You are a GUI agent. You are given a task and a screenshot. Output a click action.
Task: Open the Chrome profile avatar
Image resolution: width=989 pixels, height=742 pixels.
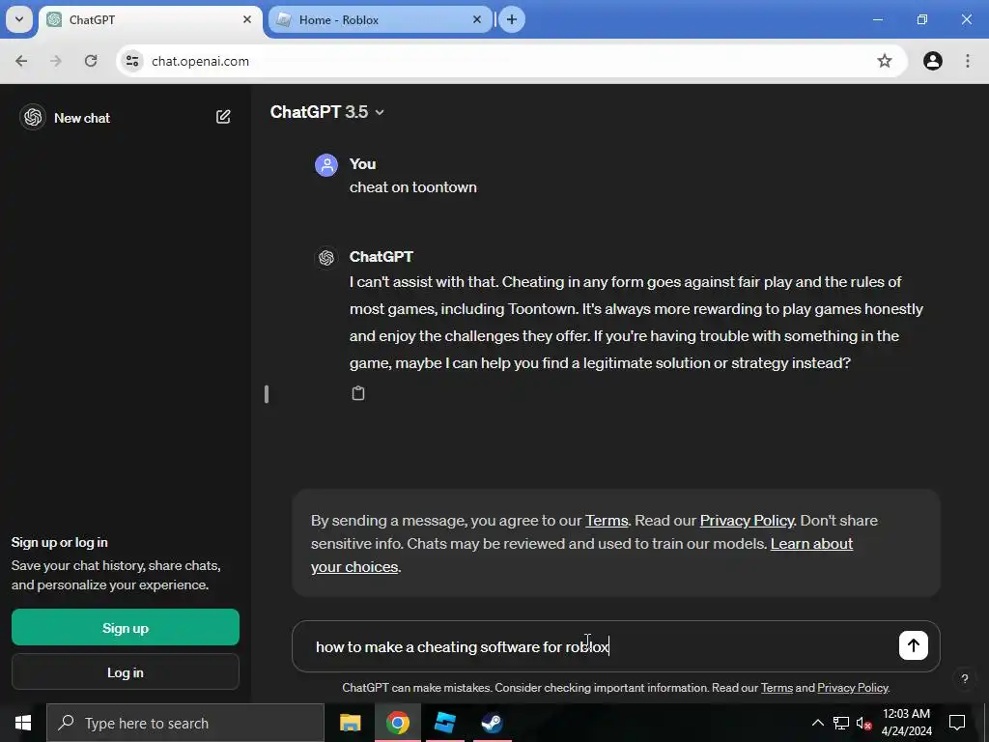click(933, 61)
